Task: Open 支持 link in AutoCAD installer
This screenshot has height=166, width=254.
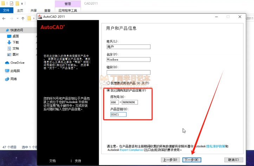Action: [78, 161]
